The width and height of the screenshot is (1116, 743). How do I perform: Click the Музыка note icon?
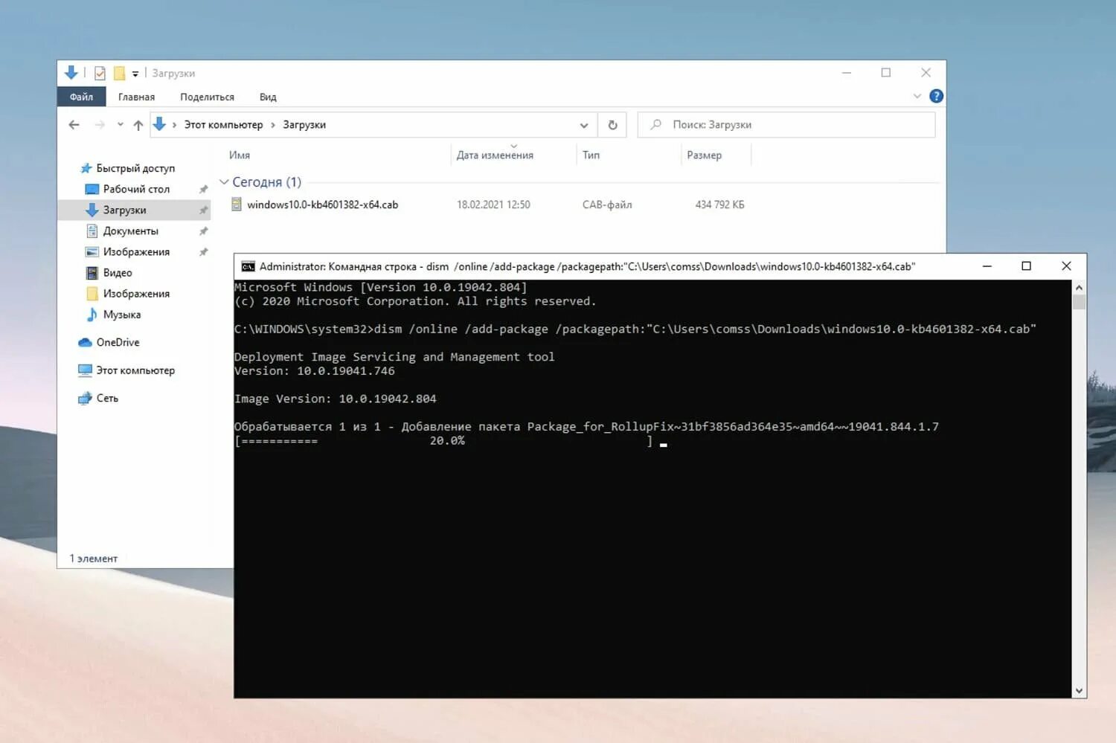tap(92, 315)
